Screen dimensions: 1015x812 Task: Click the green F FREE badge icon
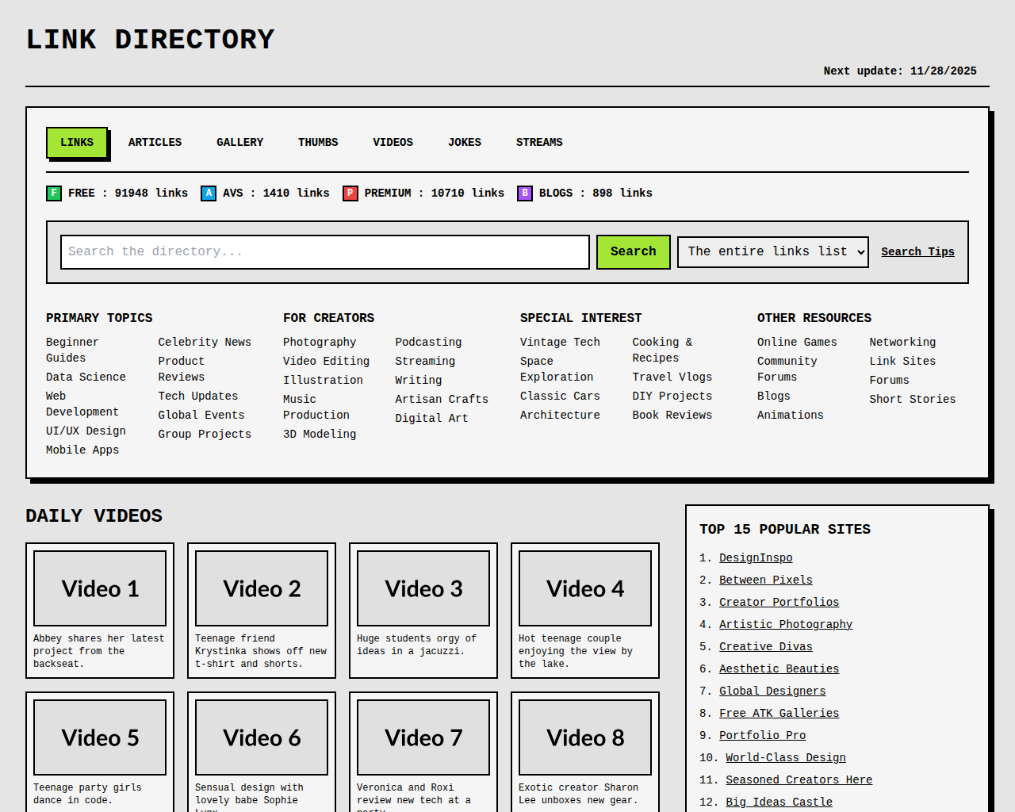53,193
